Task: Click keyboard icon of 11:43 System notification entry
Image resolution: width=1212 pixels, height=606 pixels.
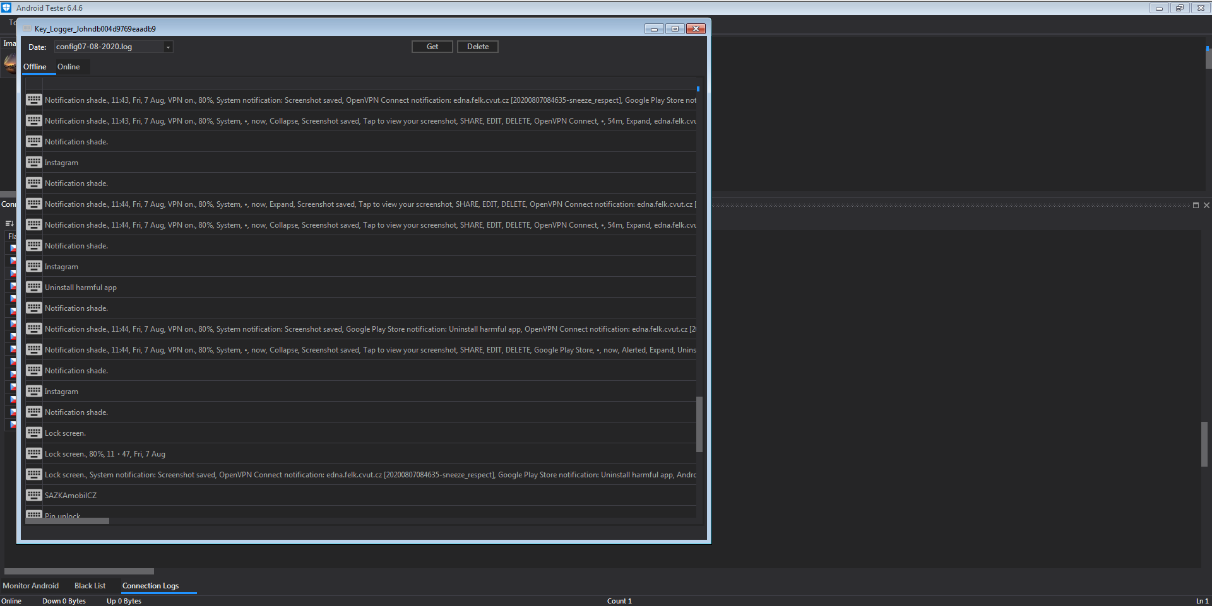Action: (x=34, y=100)
